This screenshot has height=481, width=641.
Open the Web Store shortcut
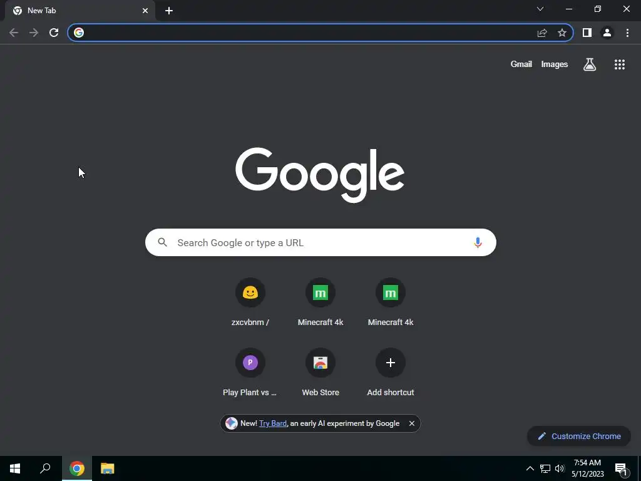click(x=320, y=373)
